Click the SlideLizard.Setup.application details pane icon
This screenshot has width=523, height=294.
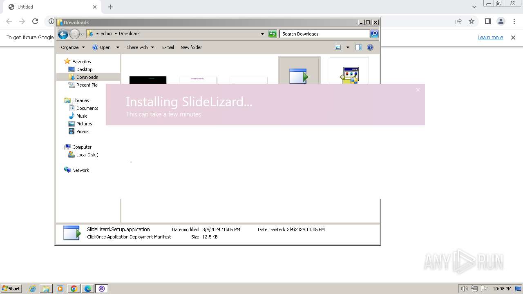72,233
